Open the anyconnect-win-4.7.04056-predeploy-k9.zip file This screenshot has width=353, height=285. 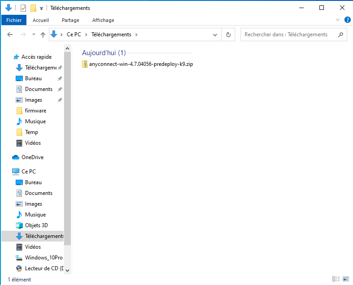coord(141,64)
